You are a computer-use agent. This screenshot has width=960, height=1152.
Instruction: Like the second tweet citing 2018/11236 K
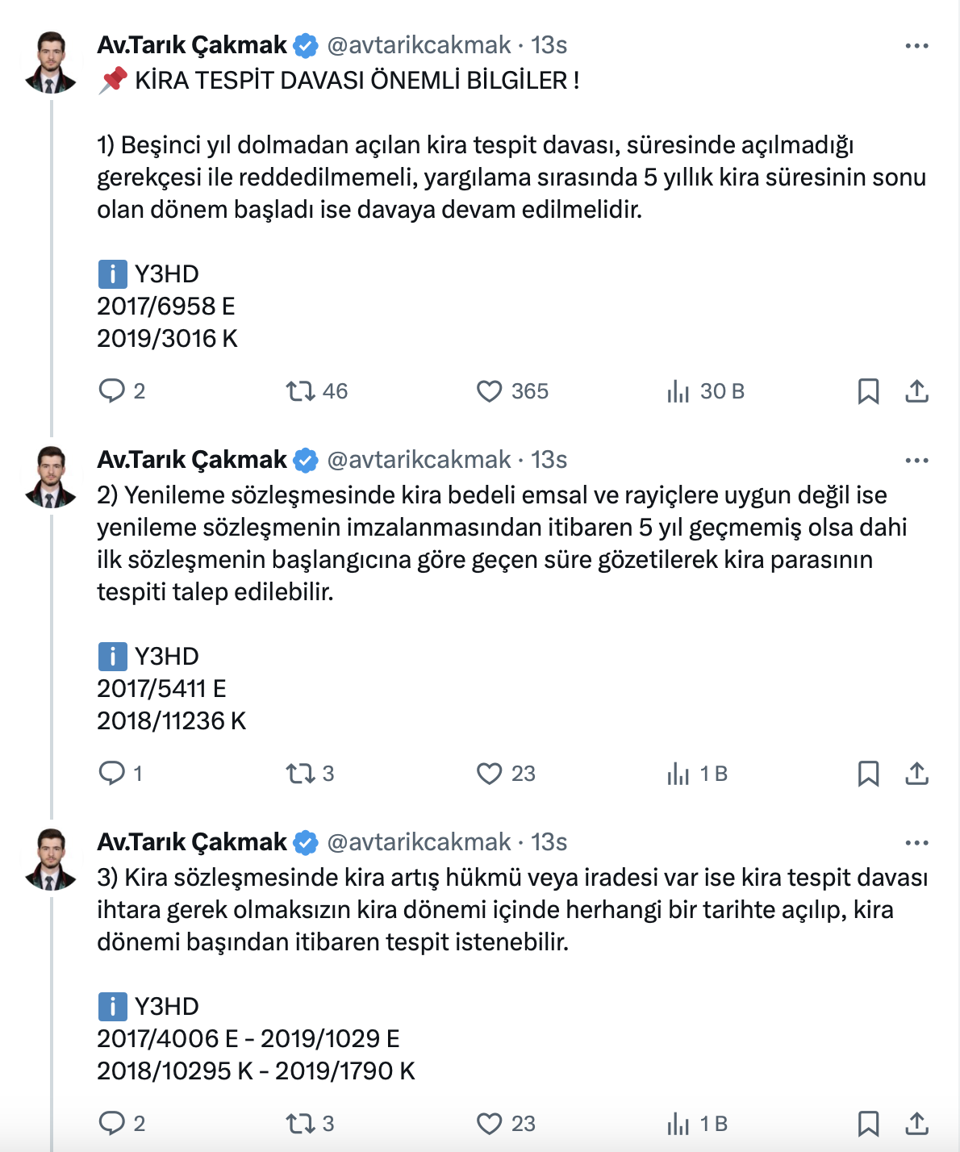489,774
